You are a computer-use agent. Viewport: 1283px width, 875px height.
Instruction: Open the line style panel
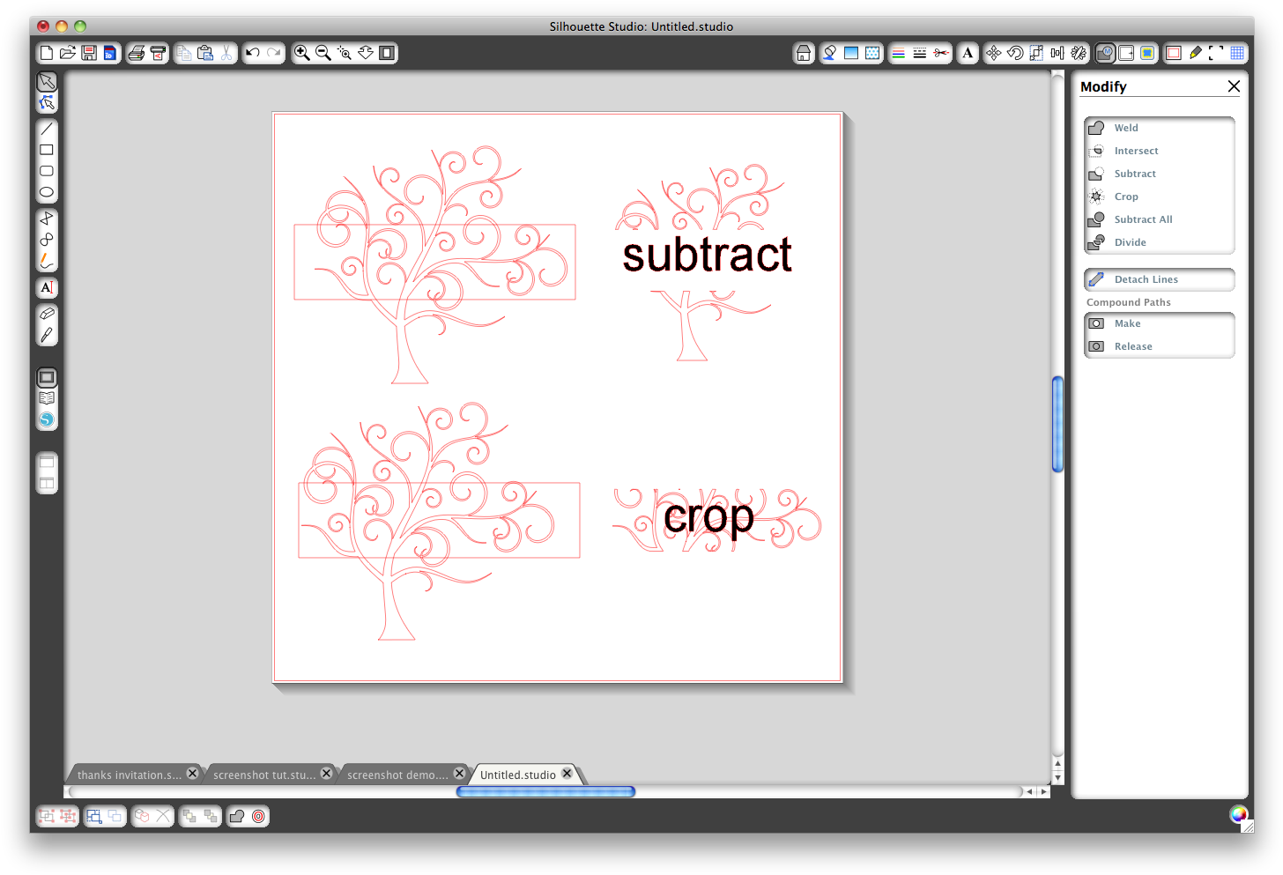point(920,53)
